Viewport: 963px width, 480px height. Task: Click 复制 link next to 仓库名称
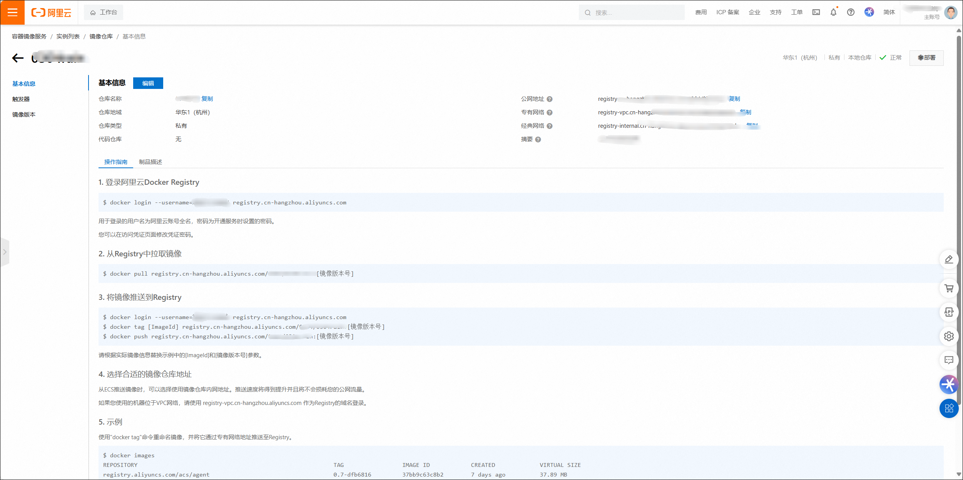point(207,99)
